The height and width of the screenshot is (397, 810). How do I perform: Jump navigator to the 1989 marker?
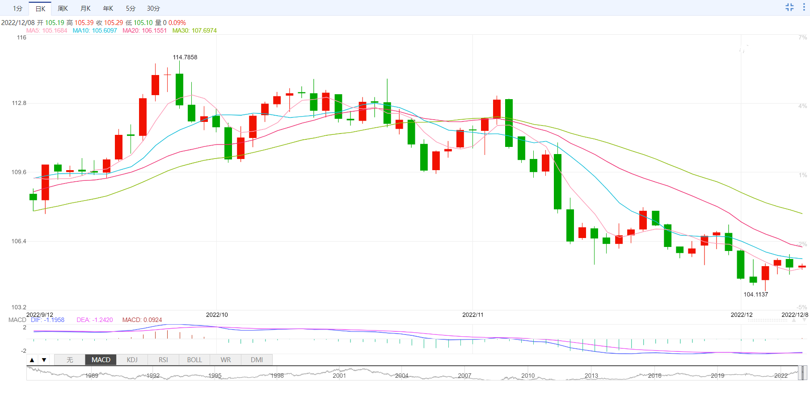pos(92,376)
